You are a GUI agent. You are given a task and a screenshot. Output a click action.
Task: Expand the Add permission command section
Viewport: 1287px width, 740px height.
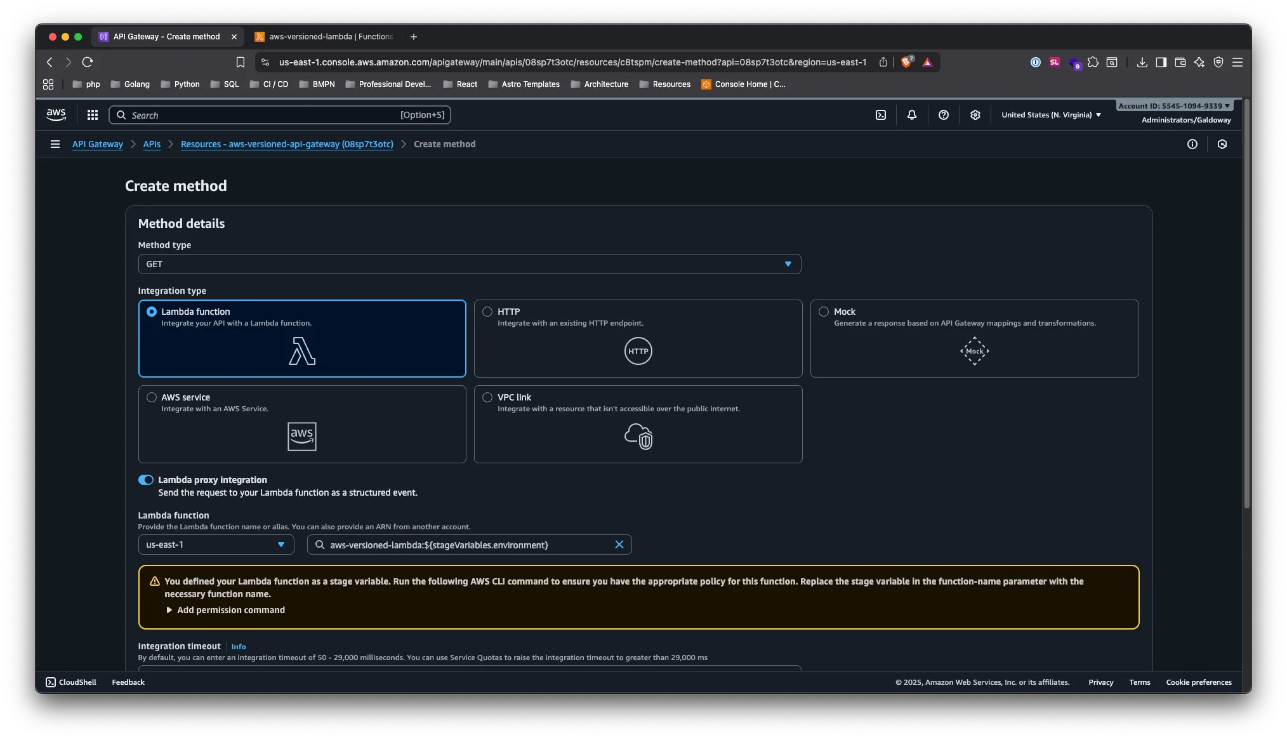pyautogui.click(x=227, y=610)
